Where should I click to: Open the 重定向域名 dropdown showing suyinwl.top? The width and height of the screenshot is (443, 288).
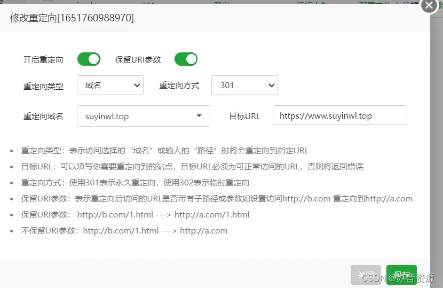tap(144, 116)
